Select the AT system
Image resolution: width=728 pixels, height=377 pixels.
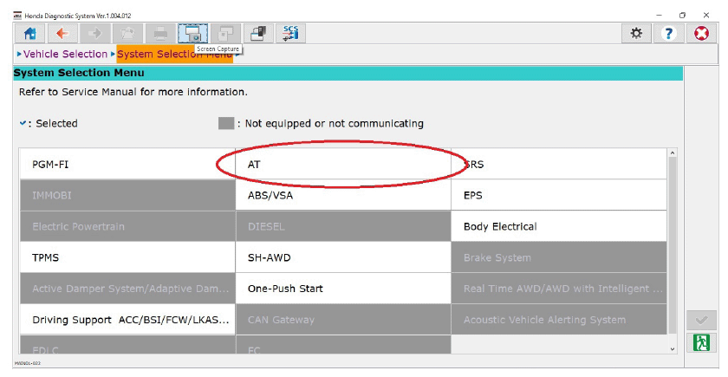tap(342, 164)
